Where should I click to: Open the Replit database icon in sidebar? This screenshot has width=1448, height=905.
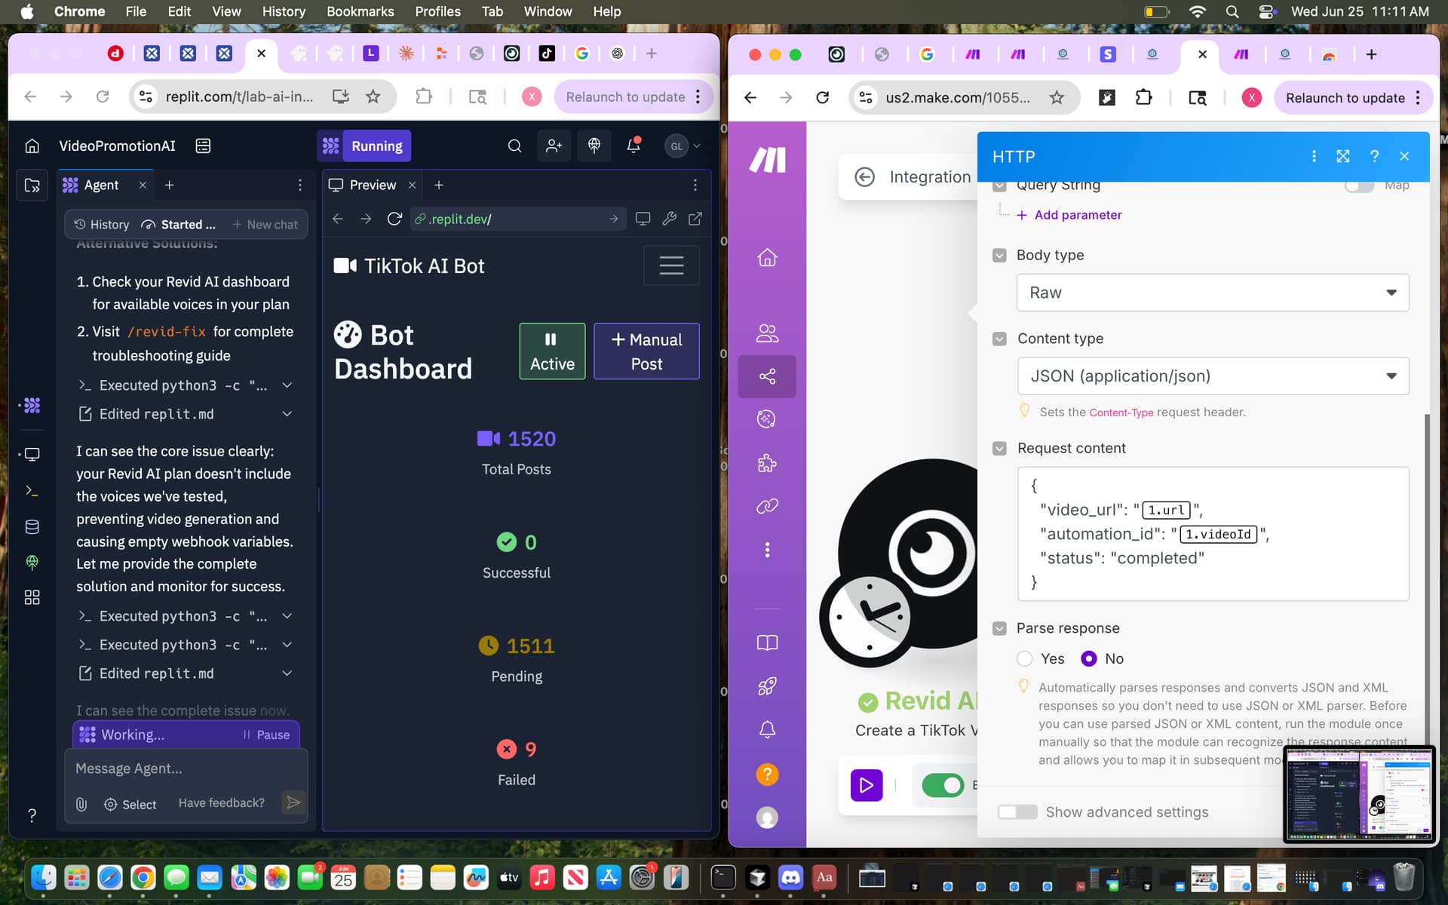32,526
